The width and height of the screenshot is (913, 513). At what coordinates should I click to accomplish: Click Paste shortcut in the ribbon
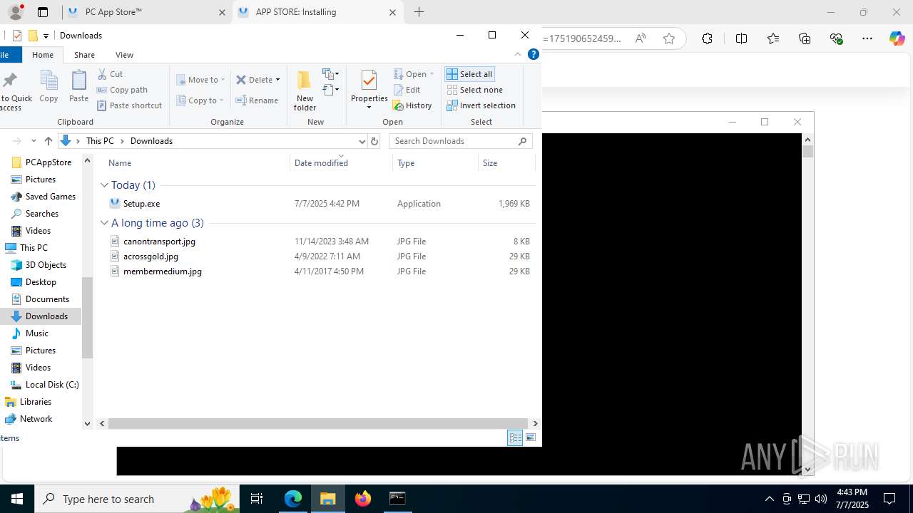(129, 105)
